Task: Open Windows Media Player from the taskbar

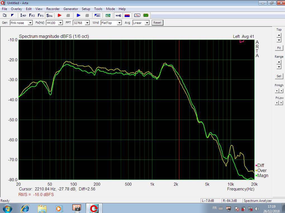Action: (x=59, y=209)
